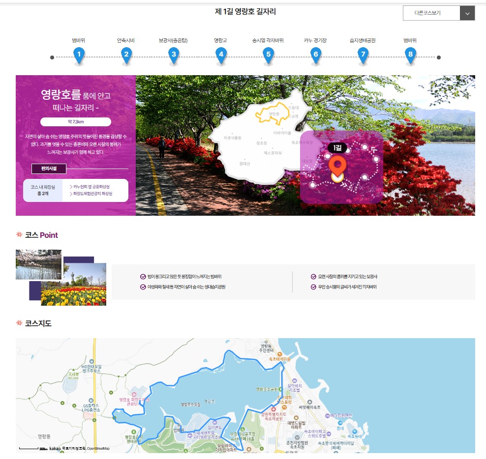
Task: Click 자생식물원 on the white mini map
Action: click(233, 138)
